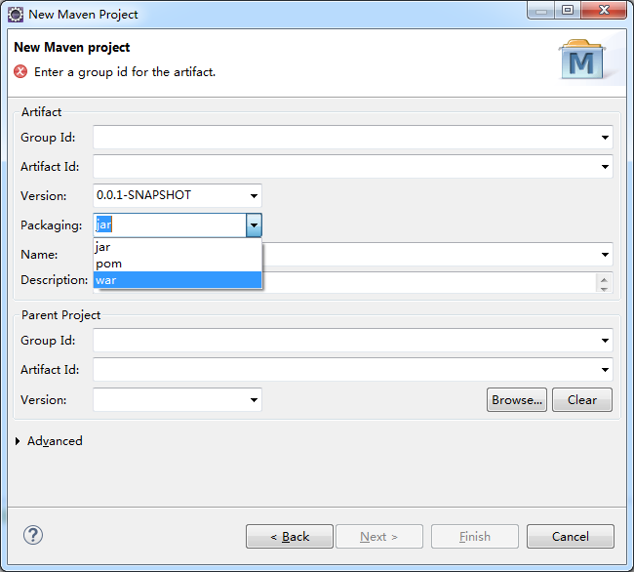The width and height of the screenshot is (634, 572).
Task: Click the Clear button
Action: [x=582, y=399]
